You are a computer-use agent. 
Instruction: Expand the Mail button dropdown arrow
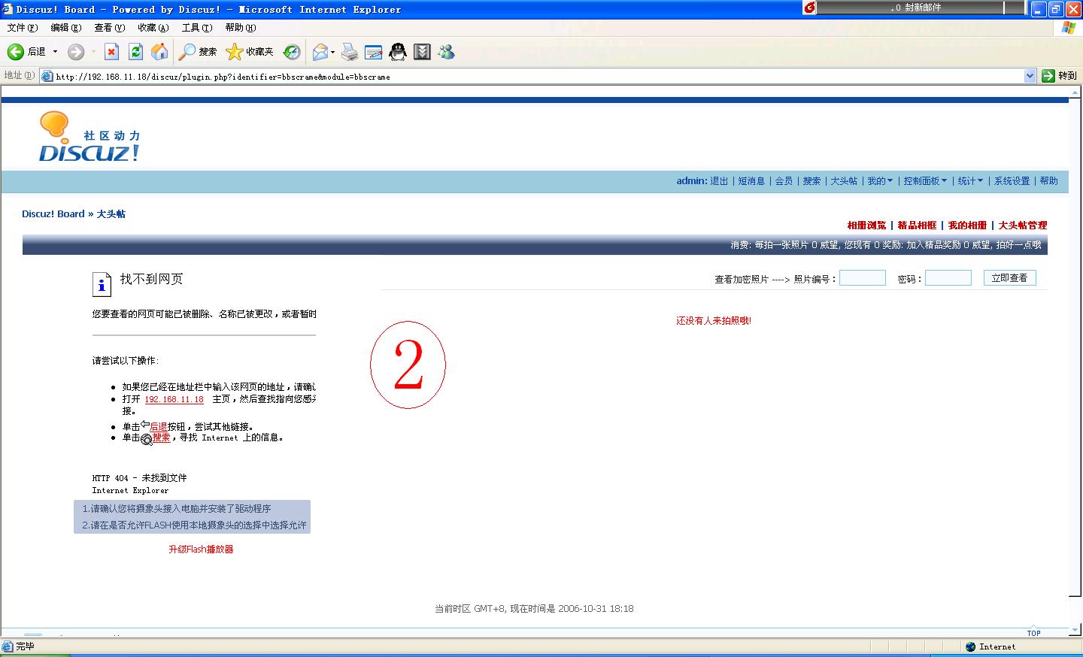tap(332, 52)
